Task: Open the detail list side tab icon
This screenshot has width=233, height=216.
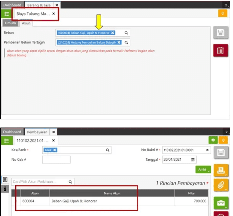Action: point(5,180)
